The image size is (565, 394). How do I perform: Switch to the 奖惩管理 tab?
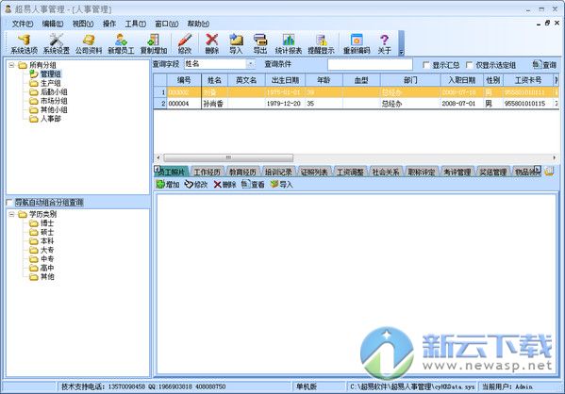(x=492, y=172)
